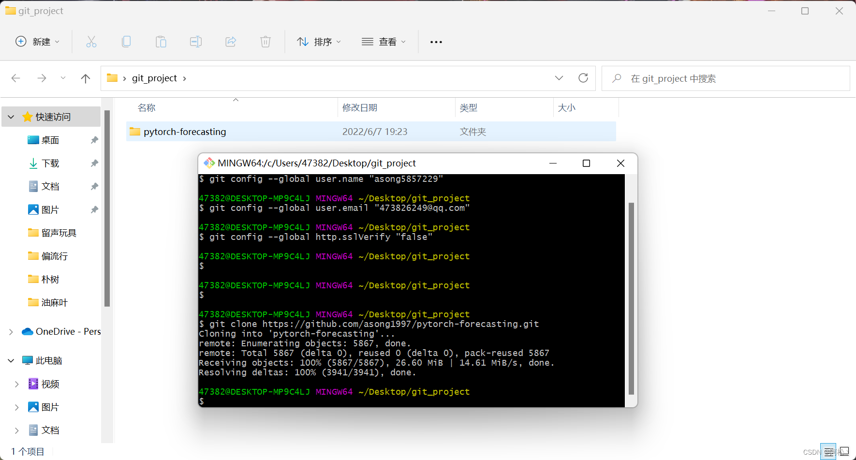The width and height of the screenshot is (856, 460).
Task: Expand the chevron after git_project breadcrumb
Action: coord(185,78)
